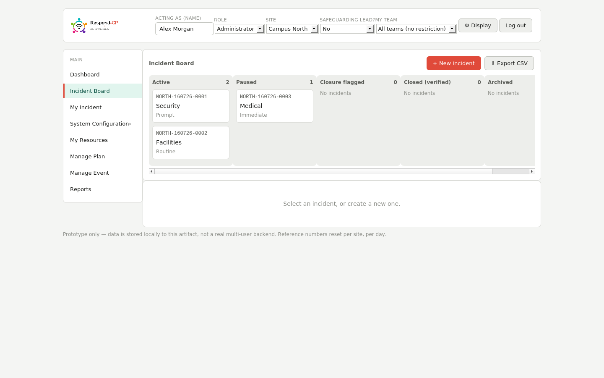Screen dimensions: 604x378
Task: Create a new incident
Action: tap(454, 63)
